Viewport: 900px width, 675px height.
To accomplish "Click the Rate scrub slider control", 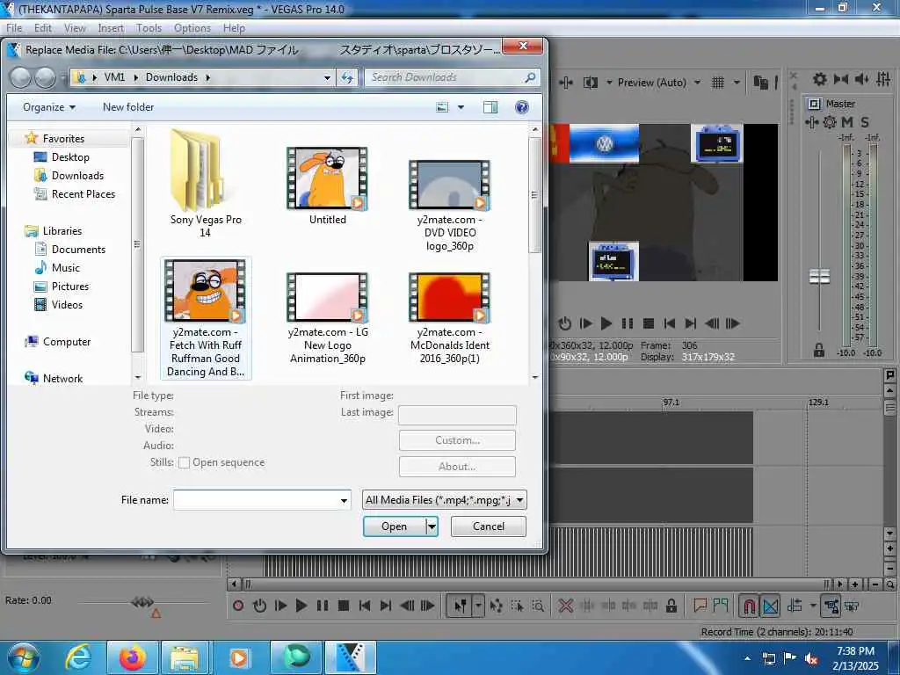I will click(142, 602).
